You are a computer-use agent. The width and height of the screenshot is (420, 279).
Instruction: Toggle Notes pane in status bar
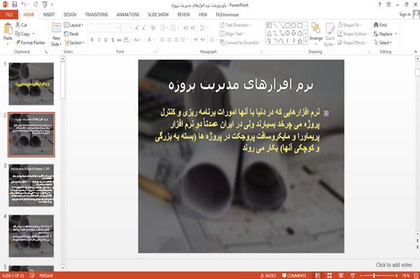(x=268, y=276)
